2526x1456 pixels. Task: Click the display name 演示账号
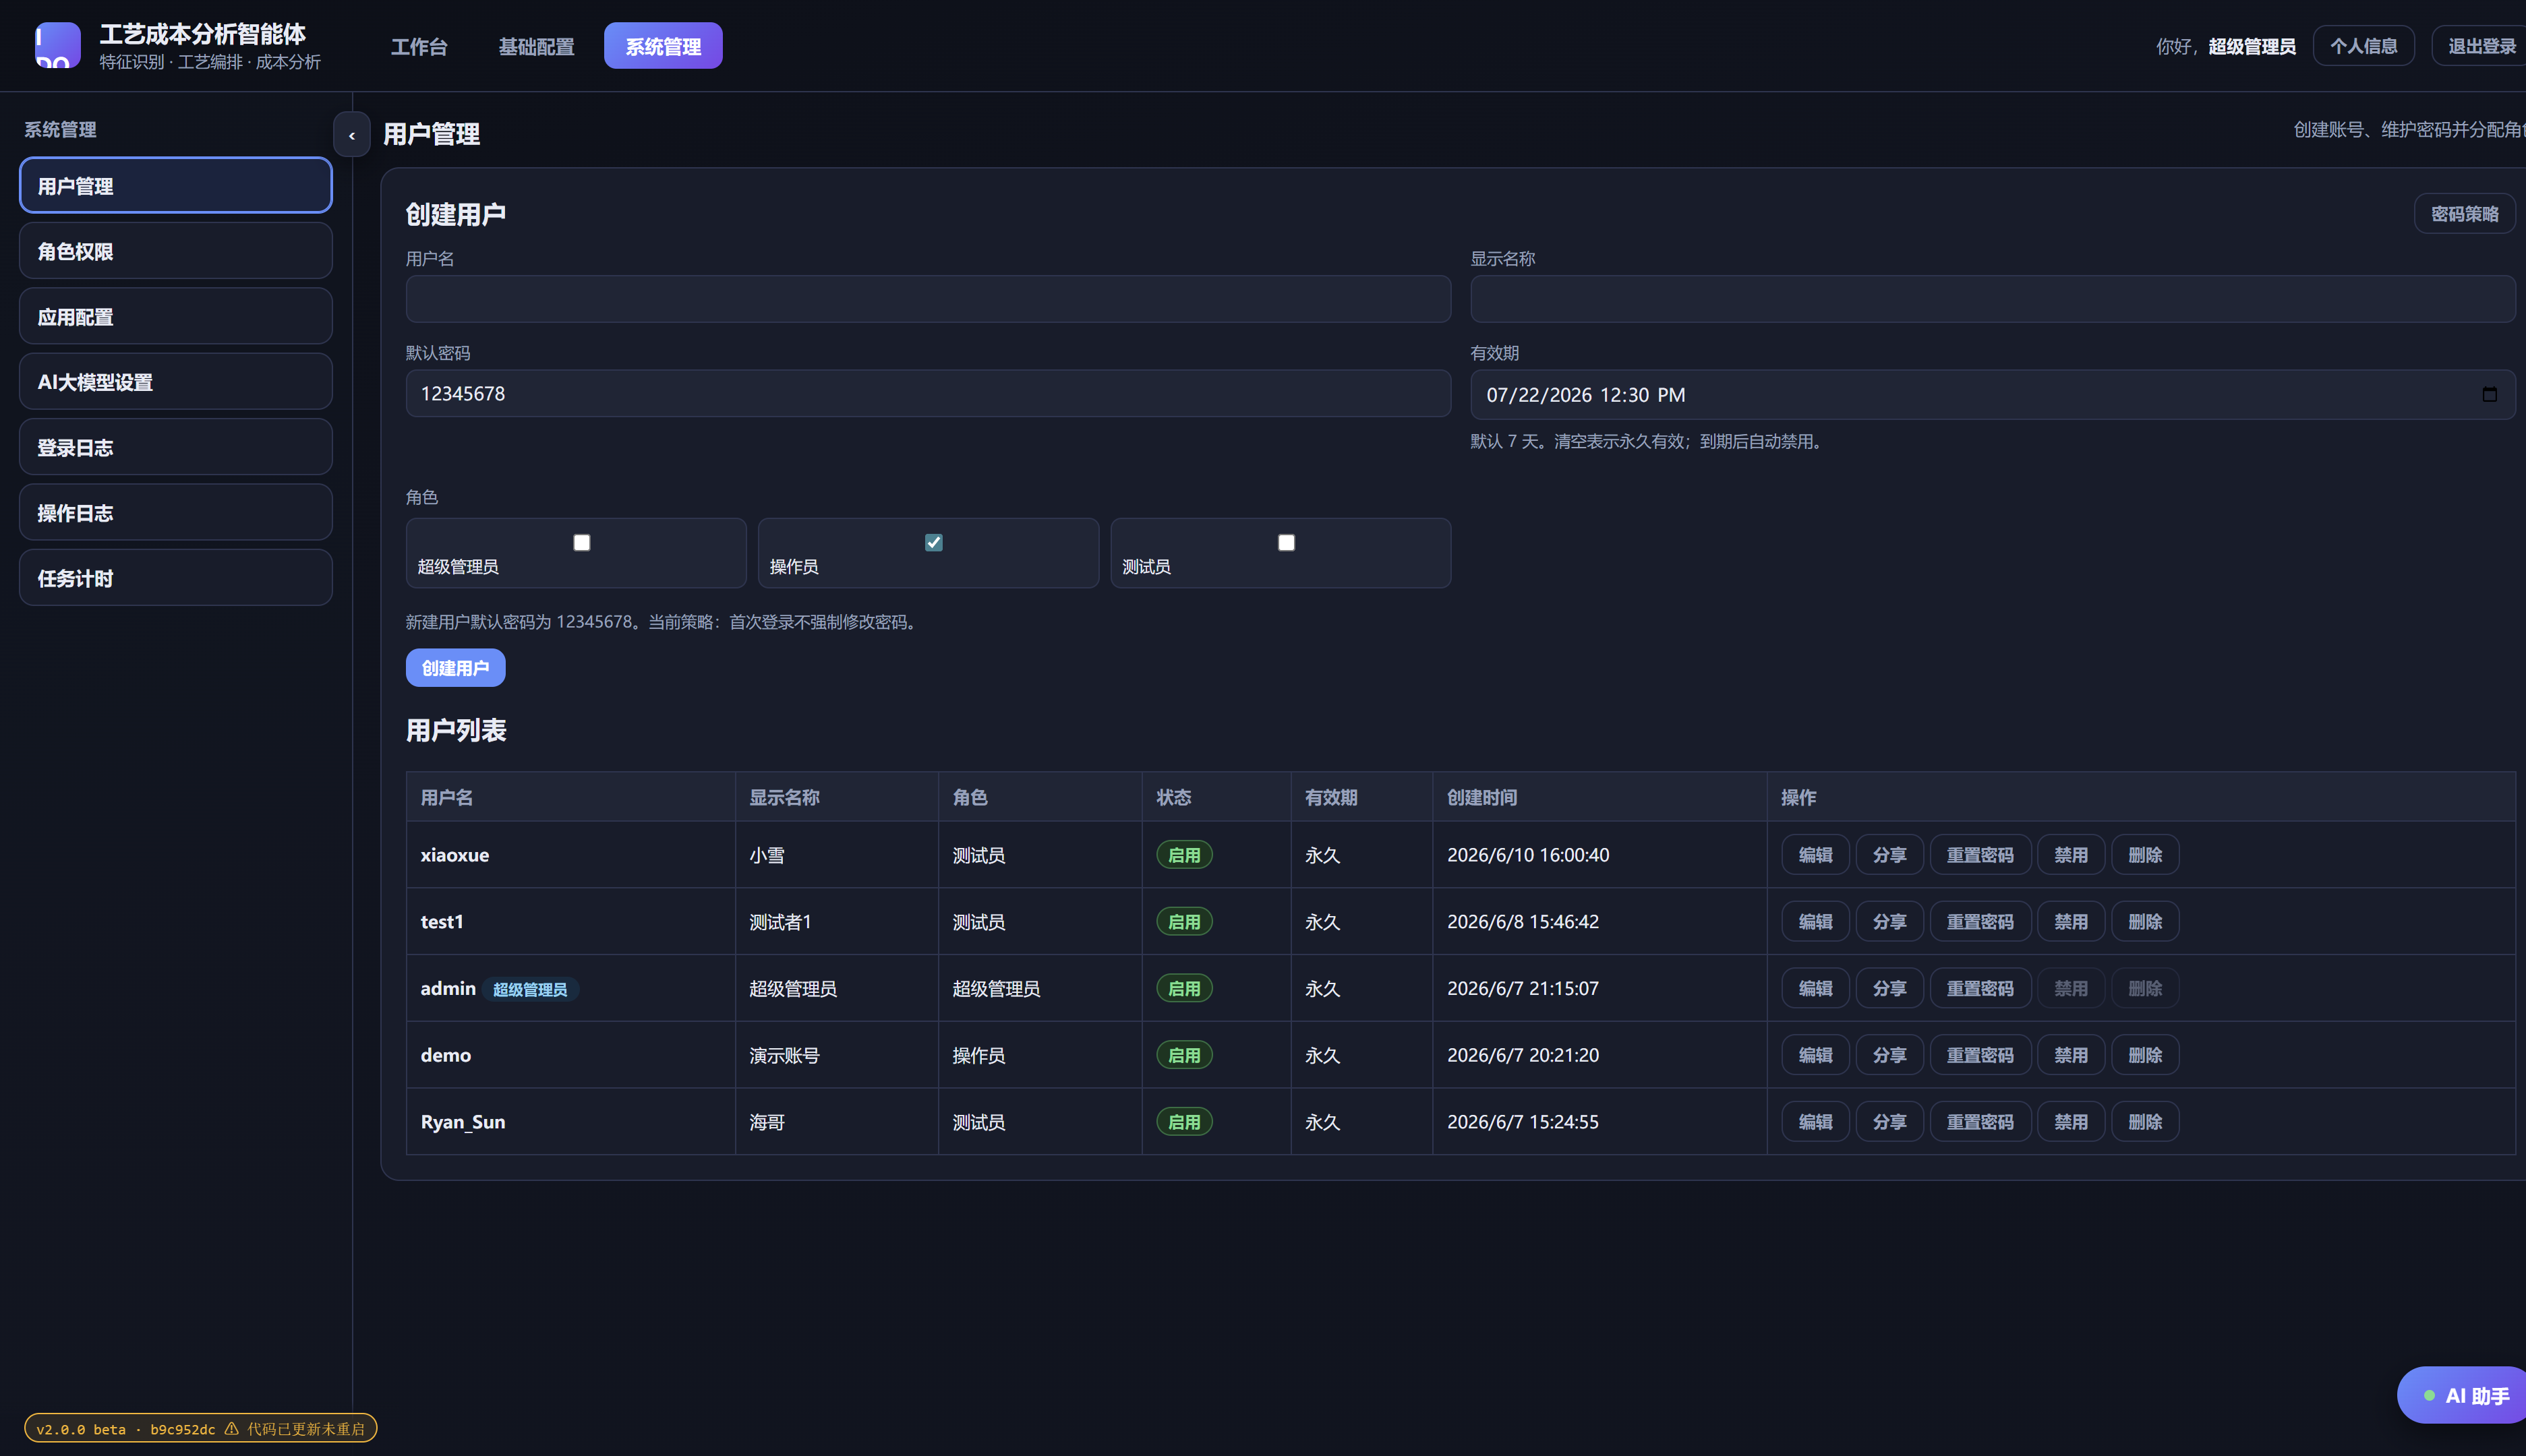784,1055
